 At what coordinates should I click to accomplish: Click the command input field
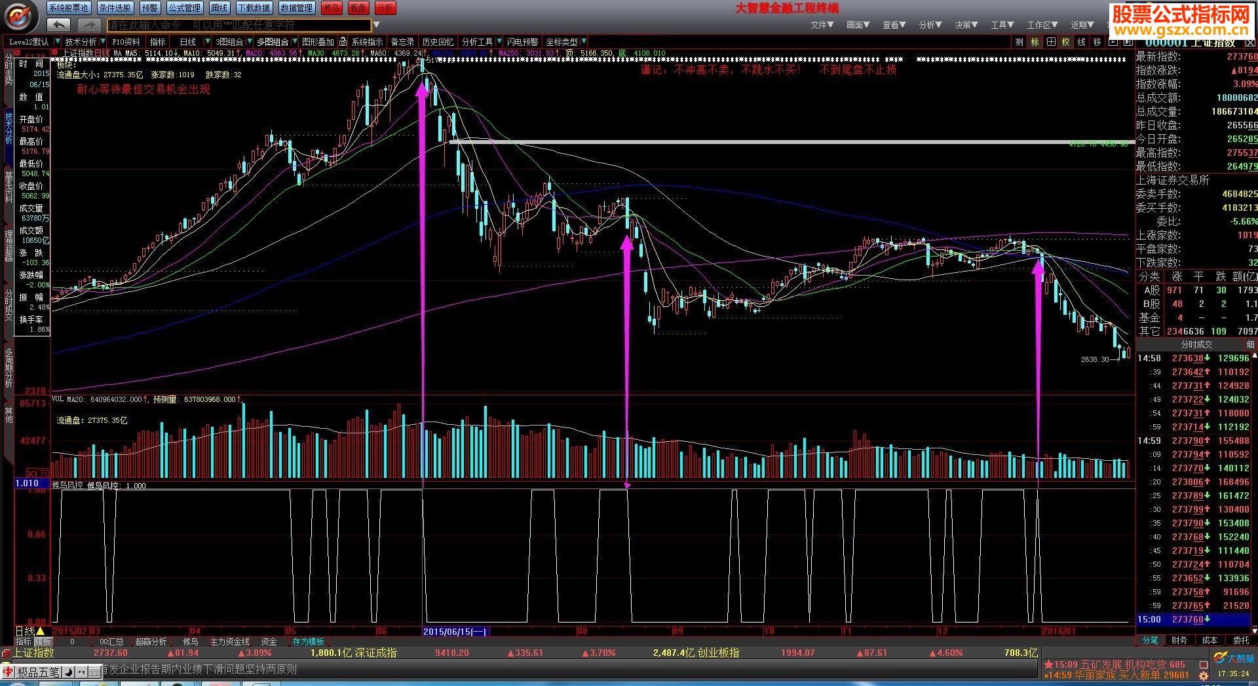click(239, 25)
